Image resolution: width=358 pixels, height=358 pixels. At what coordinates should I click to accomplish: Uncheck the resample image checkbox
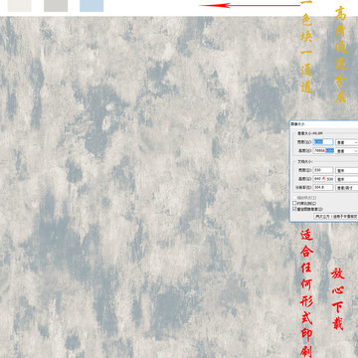tap(294, 209)
